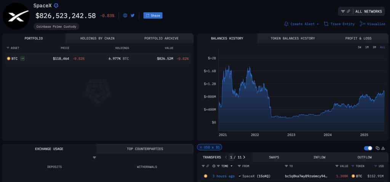Open the To column filter

286,166
